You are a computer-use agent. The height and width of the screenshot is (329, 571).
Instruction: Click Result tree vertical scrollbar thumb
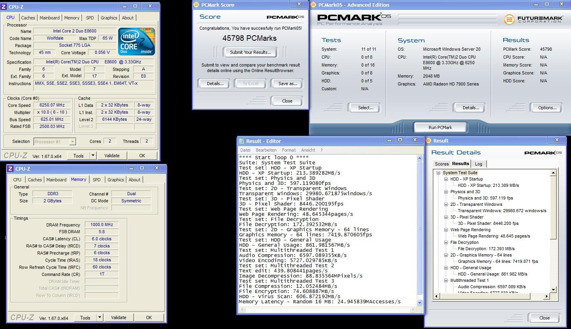pos(553,208)
